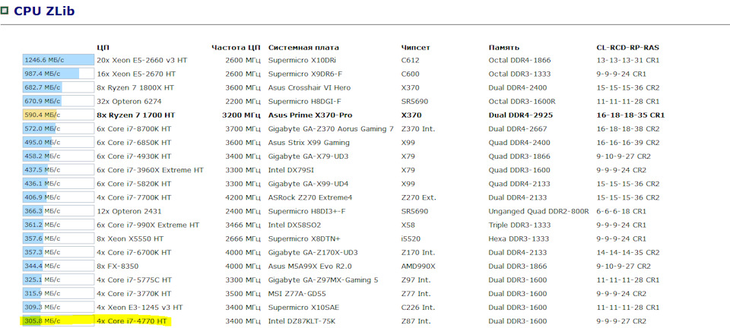Select 6x Core i7-4930K HT entry
The image size is (730, 328).
click(x=134, y=156)
